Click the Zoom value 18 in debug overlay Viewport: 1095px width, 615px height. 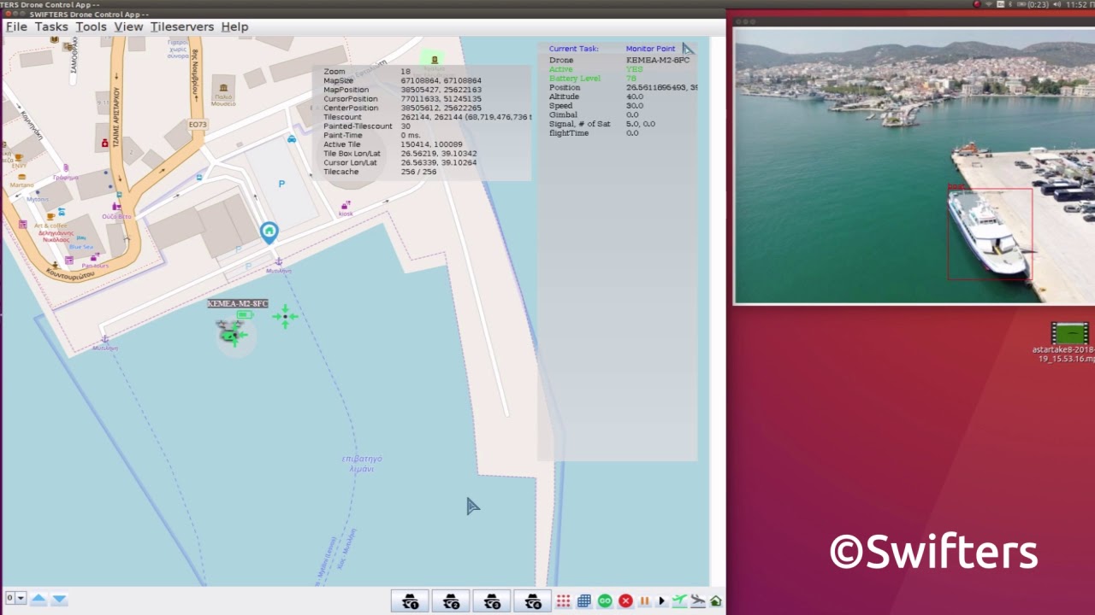pos(405,72)
